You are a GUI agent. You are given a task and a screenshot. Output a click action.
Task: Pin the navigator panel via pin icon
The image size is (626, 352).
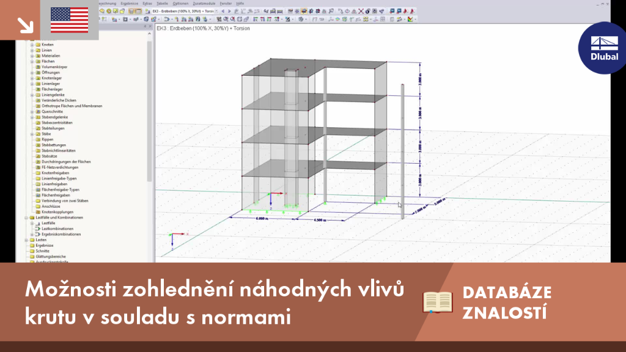tap(145, 26)
